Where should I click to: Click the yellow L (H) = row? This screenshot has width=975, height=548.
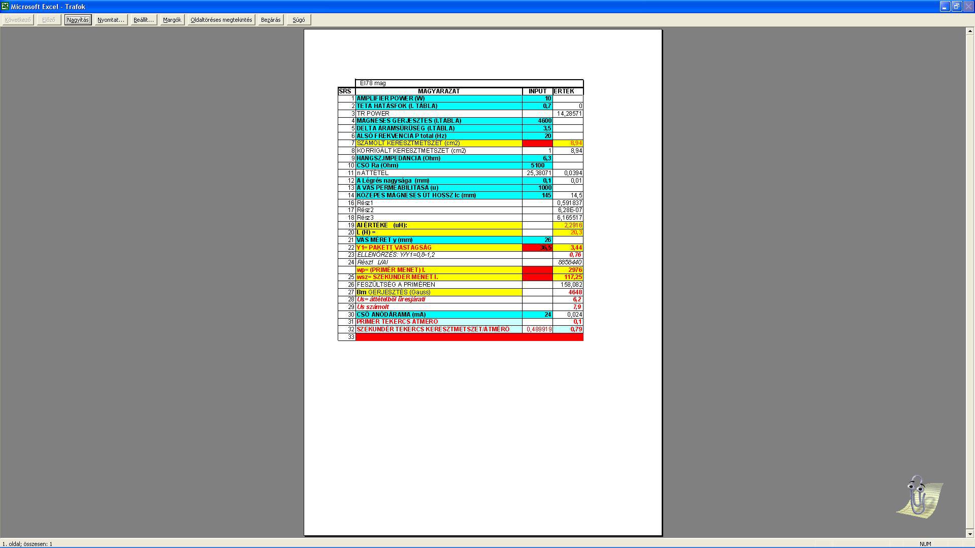438,232
